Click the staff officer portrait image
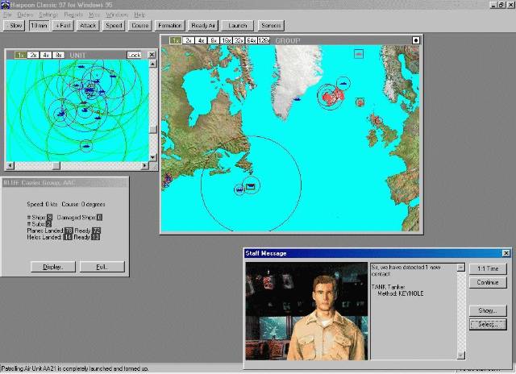This screenshot has height=374, width=516. coord(306,311)
